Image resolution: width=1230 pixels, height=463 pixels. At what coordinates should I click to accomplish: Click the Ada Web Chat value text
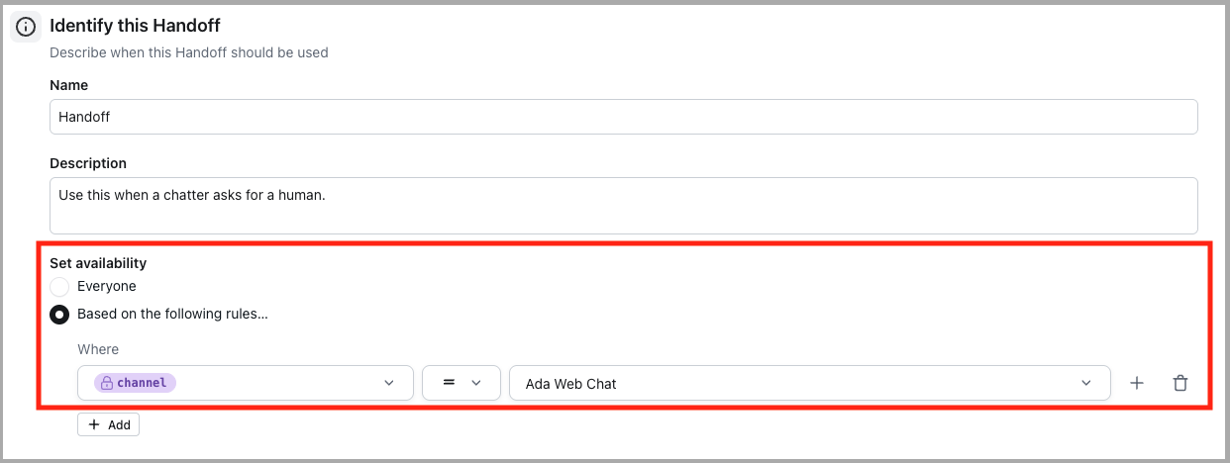571,384
